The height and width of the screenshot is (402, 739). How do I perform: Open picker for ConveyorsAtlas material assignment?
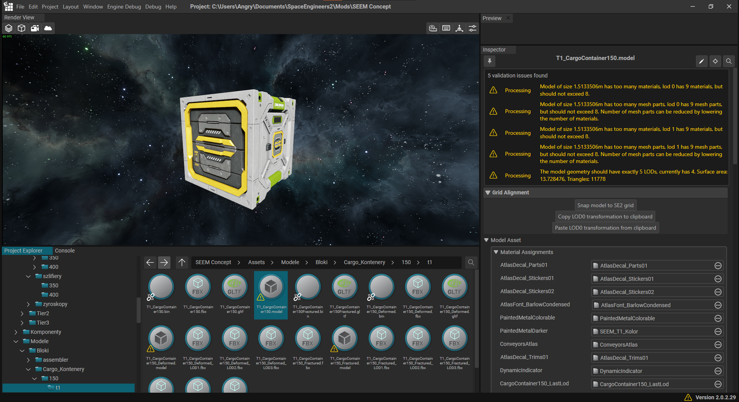click(x=718, y=345)
